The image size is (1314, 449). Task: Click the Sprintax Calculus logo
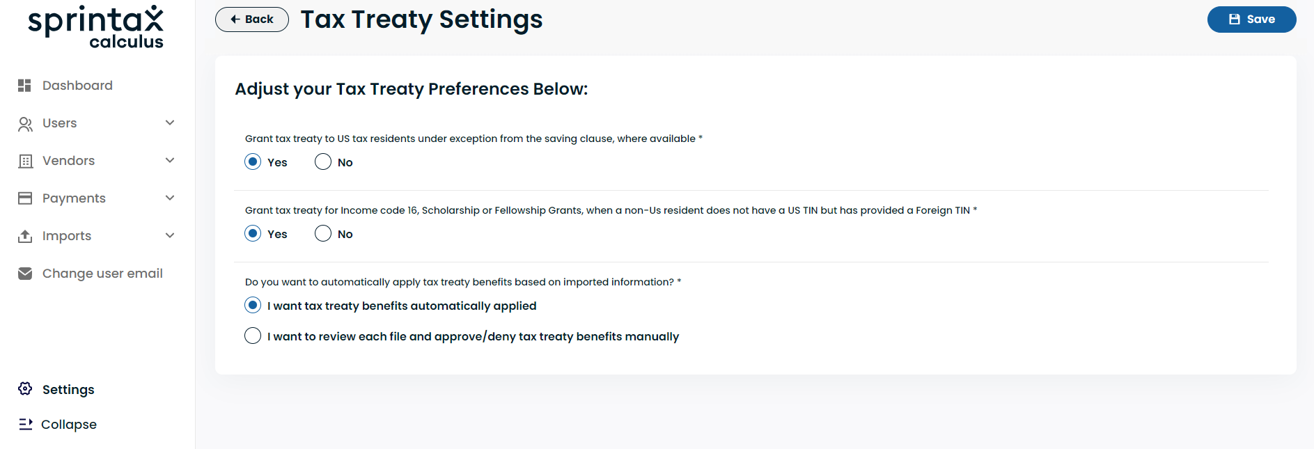coord(96,27)
